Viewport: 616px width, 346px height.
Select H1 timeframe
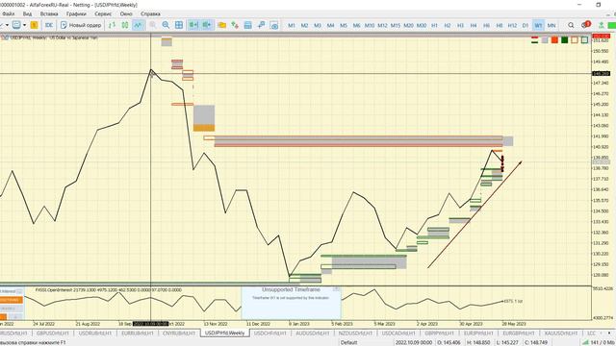pyautogui.click(x=434, y=25)
